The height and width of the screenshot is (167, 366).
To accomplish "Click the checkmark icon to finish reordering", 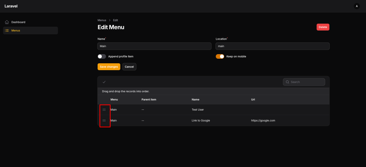I will pos(104,82).
